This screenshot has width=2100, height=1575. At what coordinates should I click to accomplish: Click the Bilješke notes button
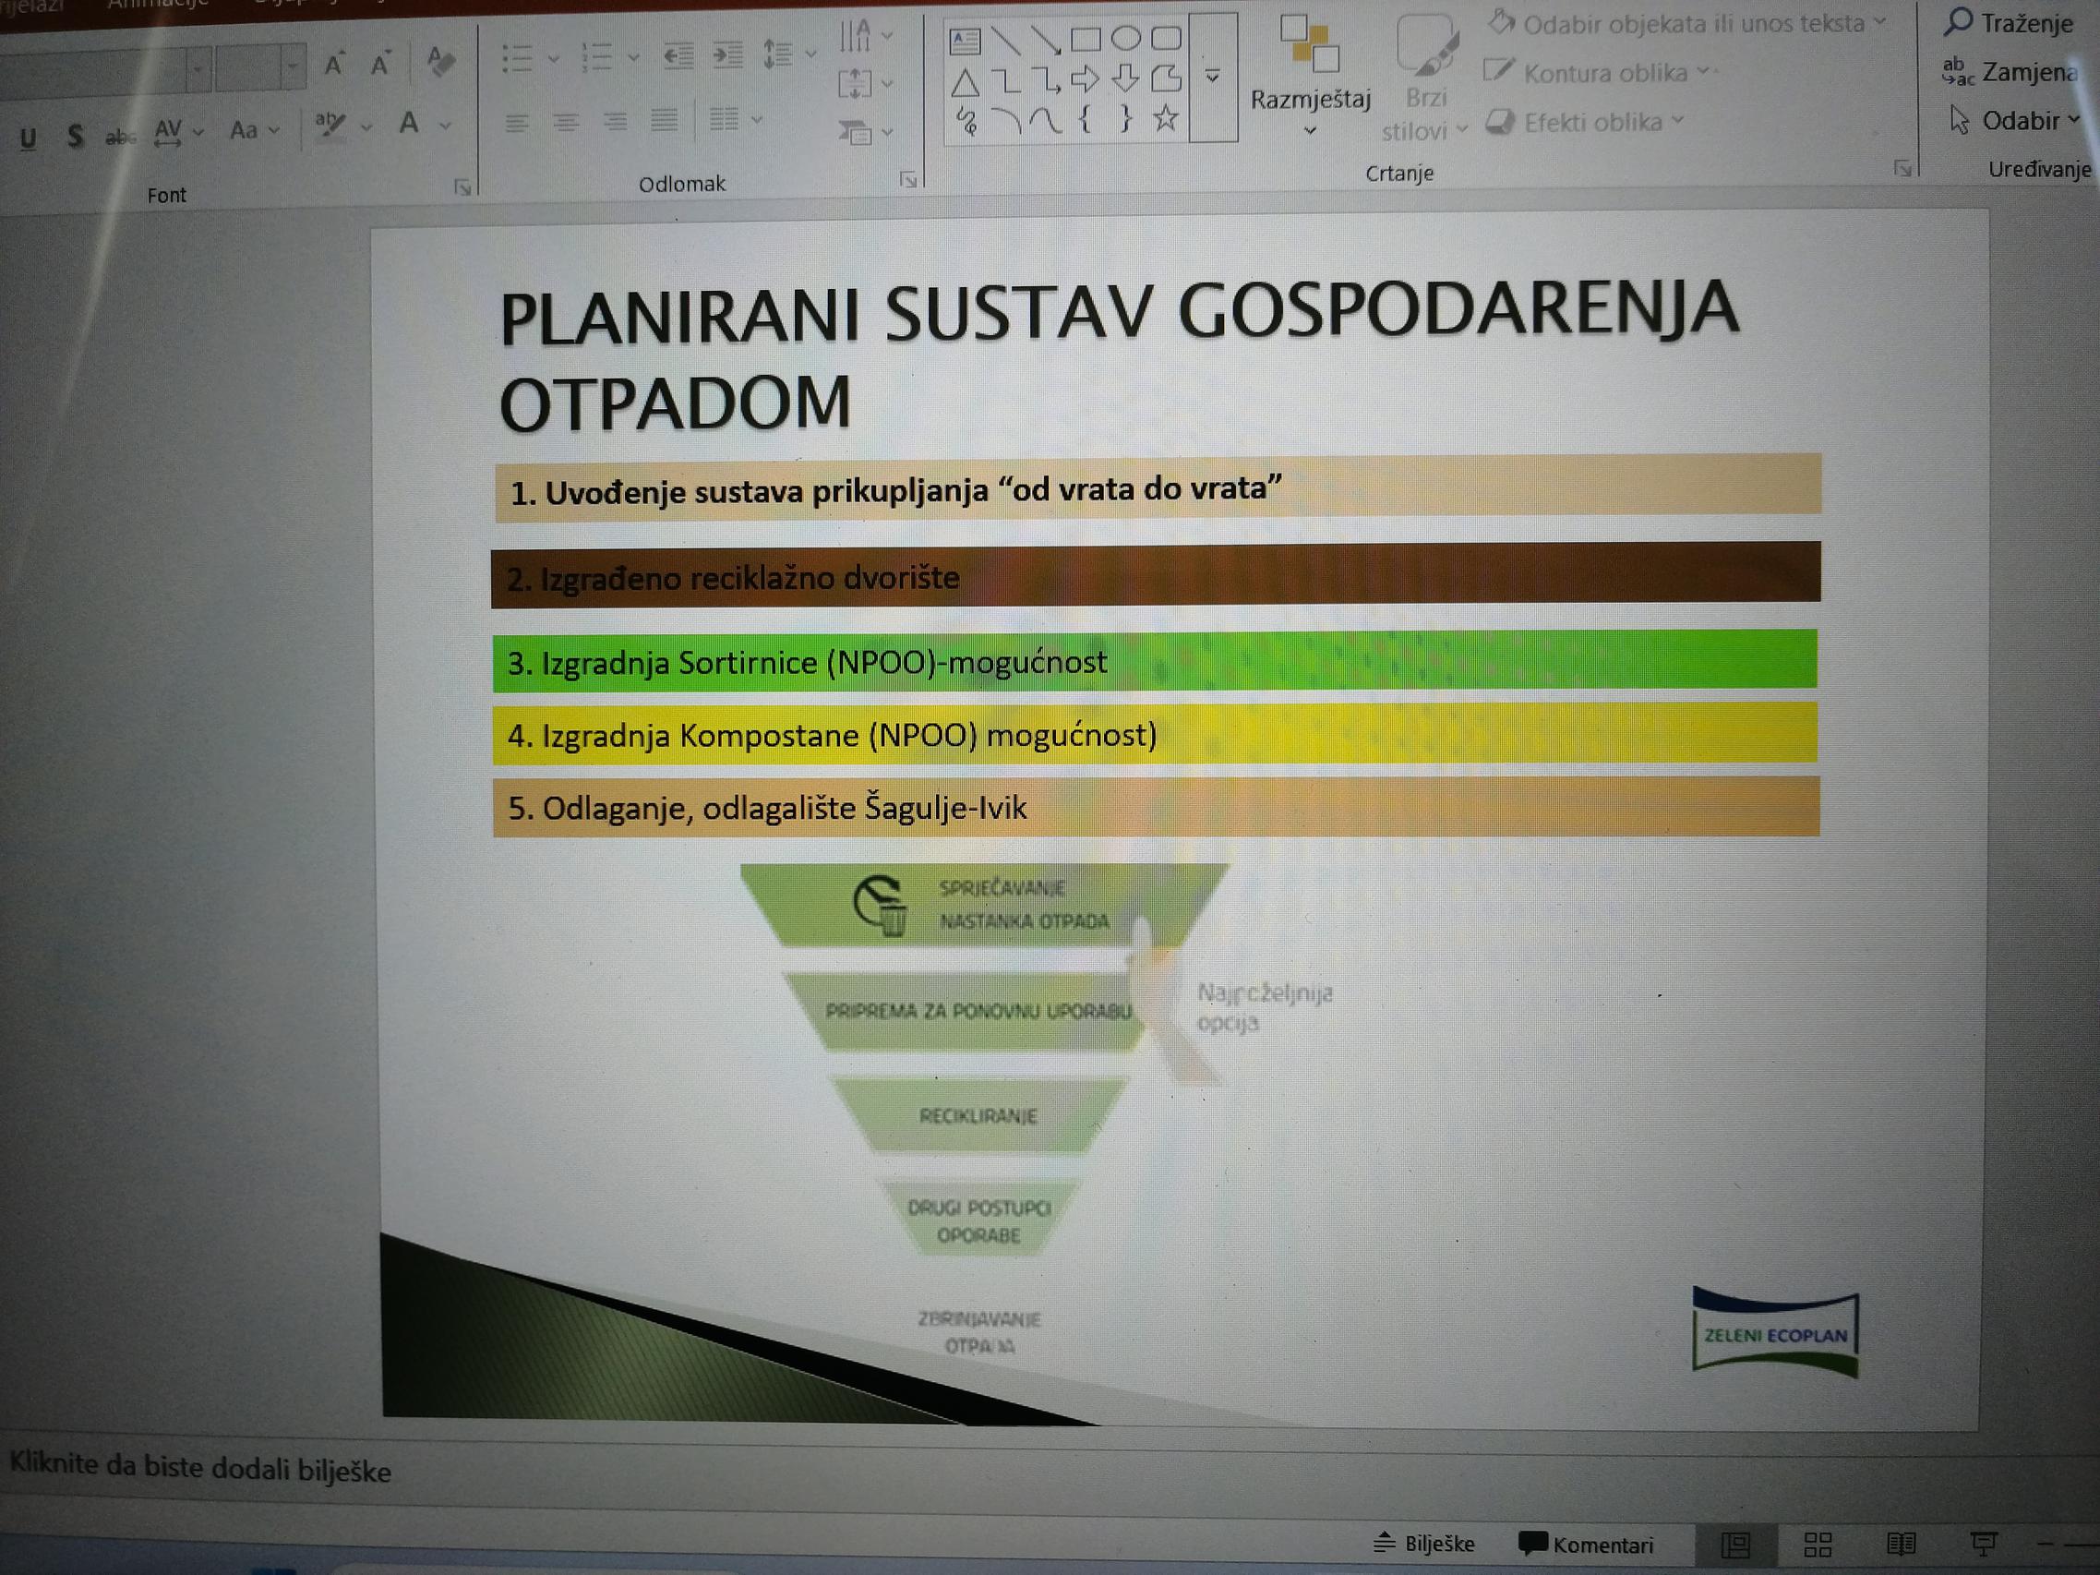tap(1425, 1544)
